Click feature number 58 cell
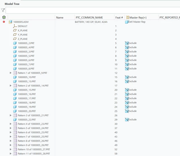Screen dimensions: 180x156 pyautogui.click(x=116, y=154)
